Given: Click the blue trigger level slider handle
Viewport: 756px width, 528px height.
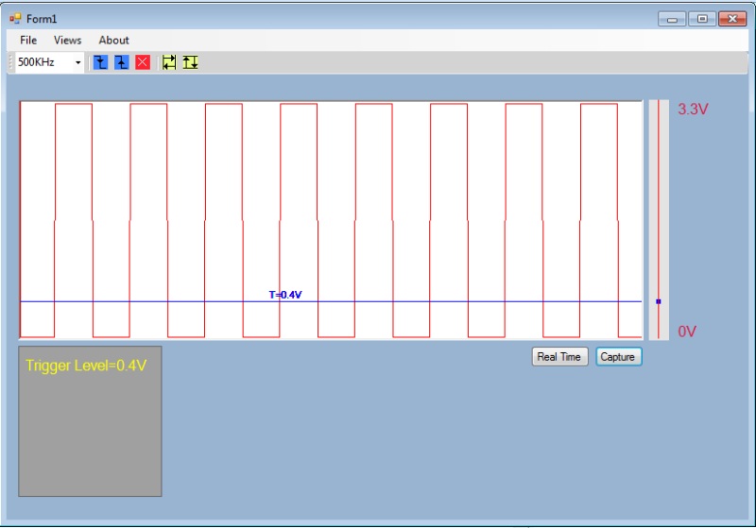Looking at the screenshot, I should coord(658,301).
